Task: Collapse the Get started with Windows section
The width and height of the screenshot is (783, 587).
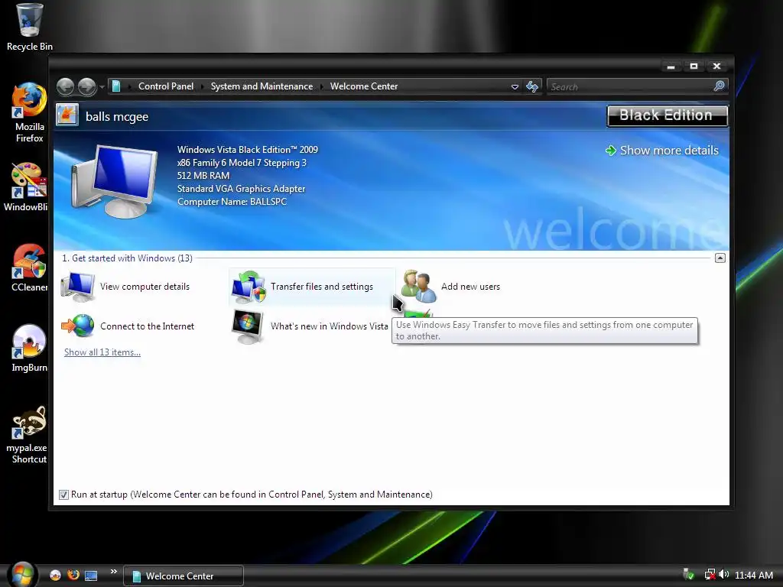Action: (720, 258)
